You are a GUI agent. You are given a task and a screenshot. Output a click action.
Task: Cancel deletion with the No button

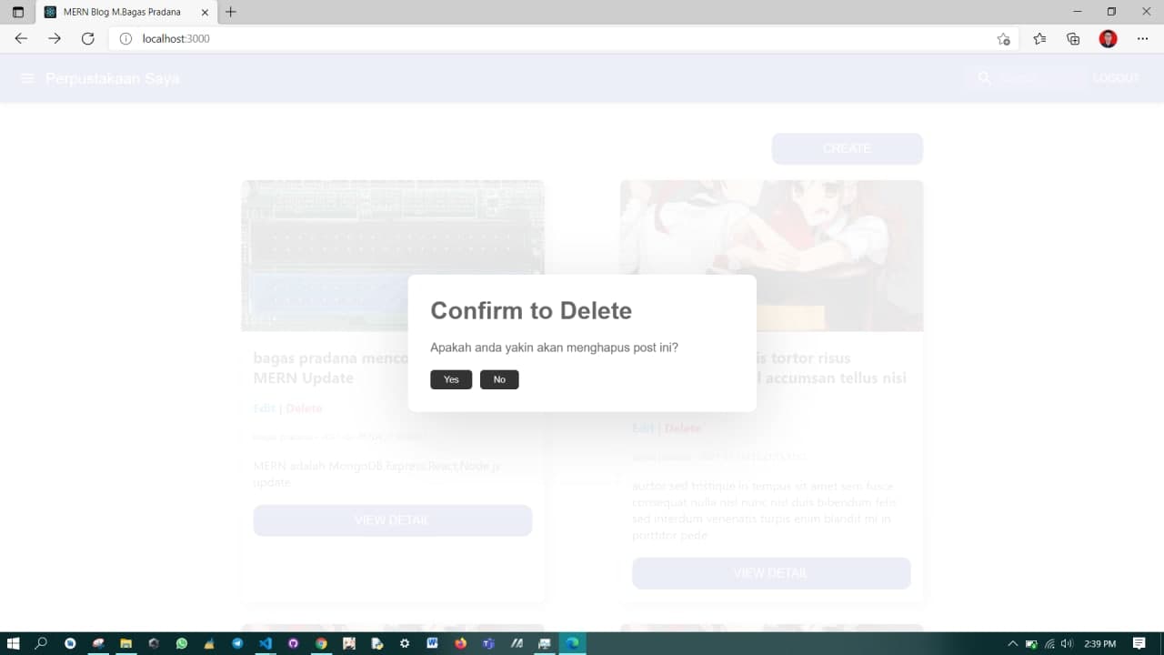coord(499,379)
